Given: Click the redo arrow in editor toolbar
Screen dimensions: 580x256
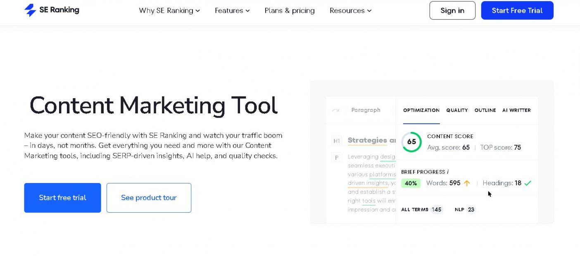Looking at the screenshot, I should coord(336,110).
